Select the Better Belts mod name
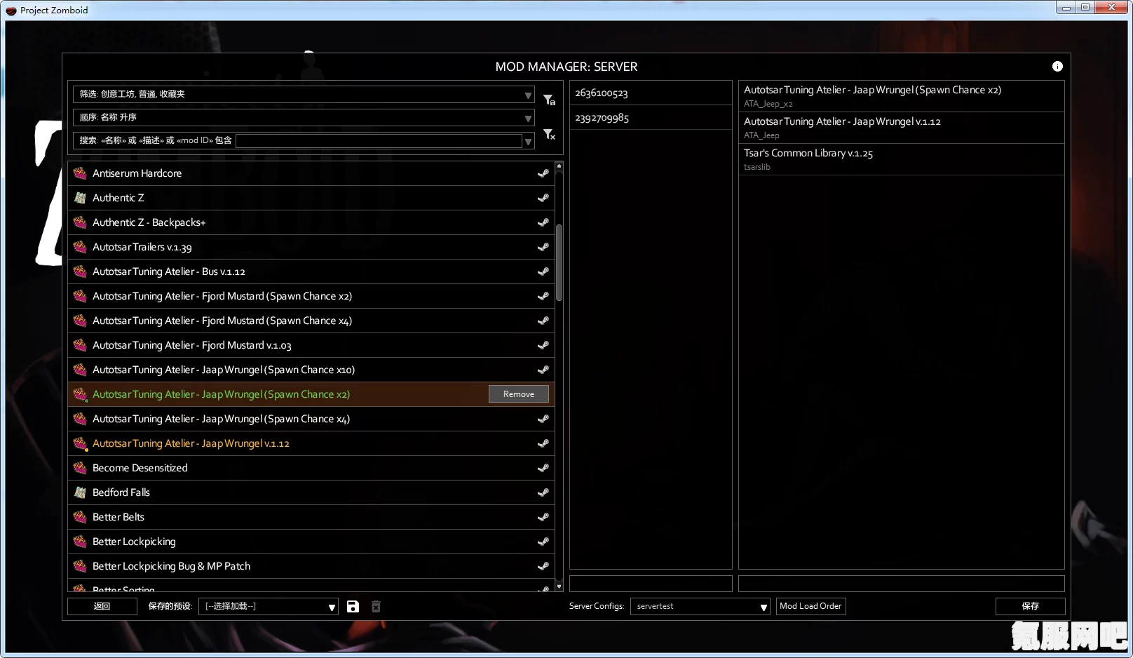Viewport: 1133px width, 658px height. tap(118, 517)
